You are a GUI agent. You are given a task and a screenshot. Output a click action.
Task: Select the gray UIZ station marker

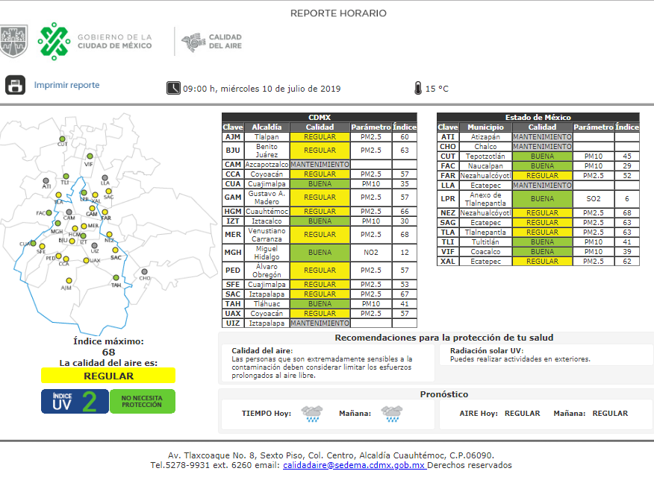[x=95, y=245]
